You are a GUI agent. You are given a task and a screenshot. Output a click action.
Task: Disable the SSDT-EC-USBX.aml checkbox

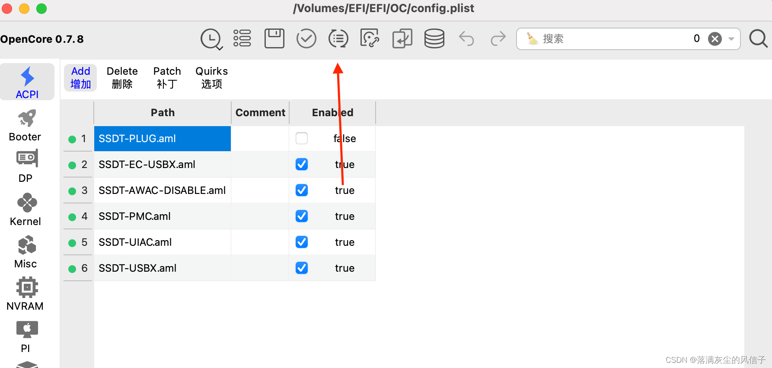pyautogui.click(x=302, y=164)
